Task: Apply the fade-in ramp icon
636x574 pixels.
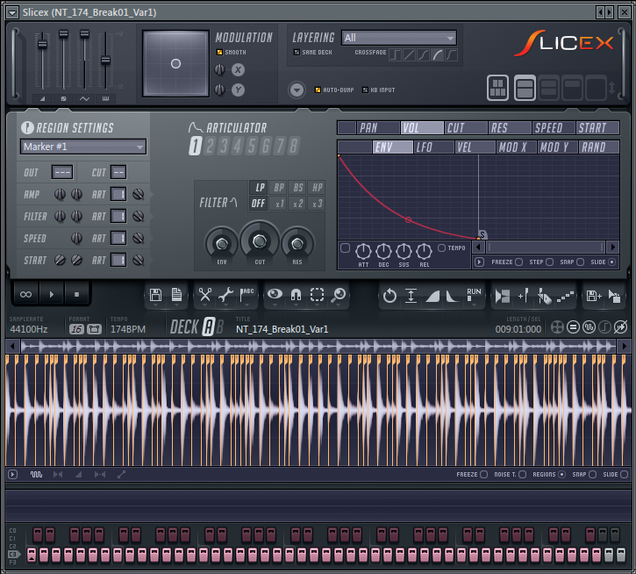Action: click(x=432, y=297)
